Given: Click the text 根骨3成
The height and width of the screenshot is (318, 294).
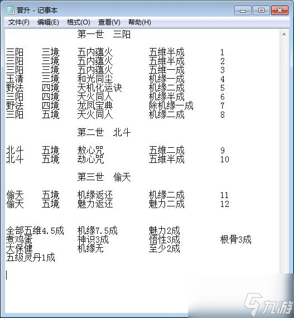Looking at the screenshot, I should [x=235, y=239].
